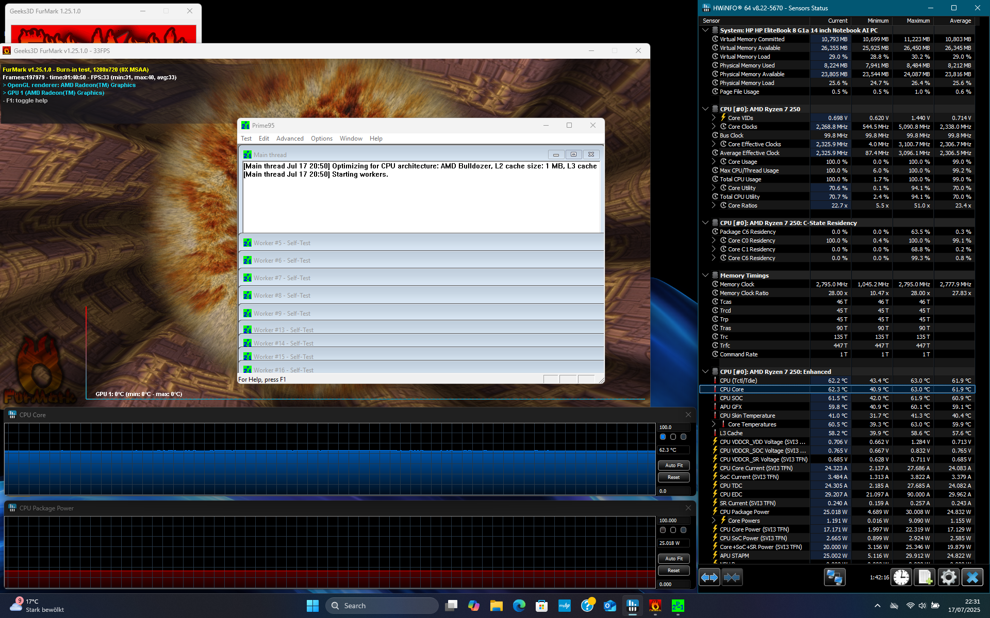Open HWiNFO remote network monitoring icon
The image size is (990, 618).
(x=834, y=577)
